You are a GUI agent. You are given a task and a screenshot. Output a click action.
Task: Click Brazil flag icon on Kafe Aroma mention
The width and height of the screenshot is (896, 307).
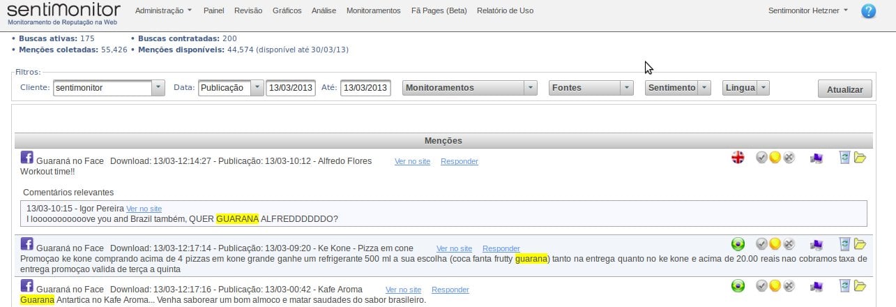click(x=738, y=286)
